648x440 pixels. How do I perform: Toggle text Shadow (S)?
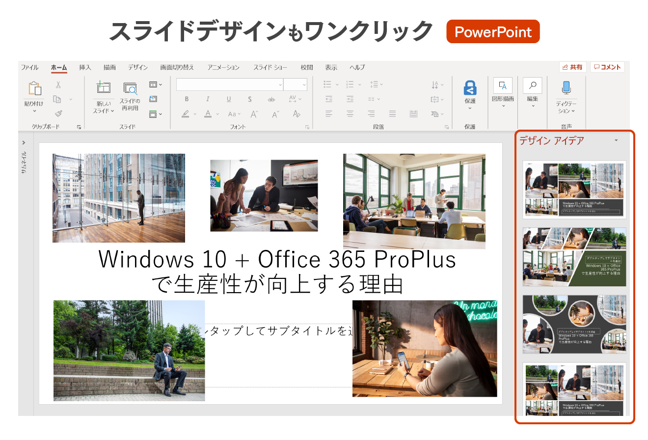click(x=250, y=99)
